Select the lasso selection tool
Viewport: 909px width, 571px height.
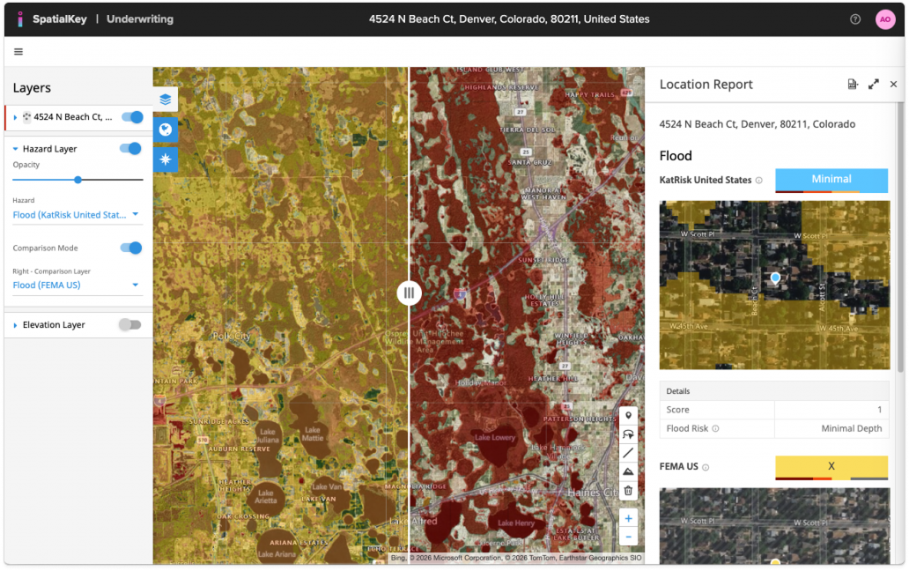click(628, 434)
